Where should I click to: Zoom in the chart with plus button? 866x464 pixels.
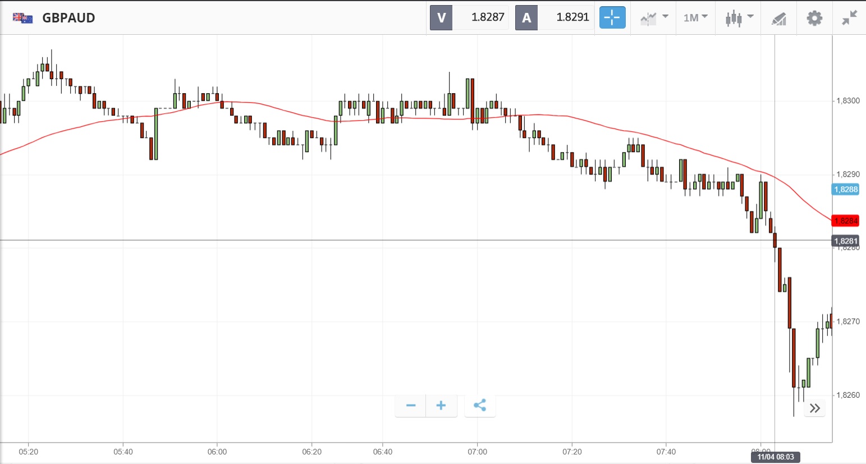point(441,406)
